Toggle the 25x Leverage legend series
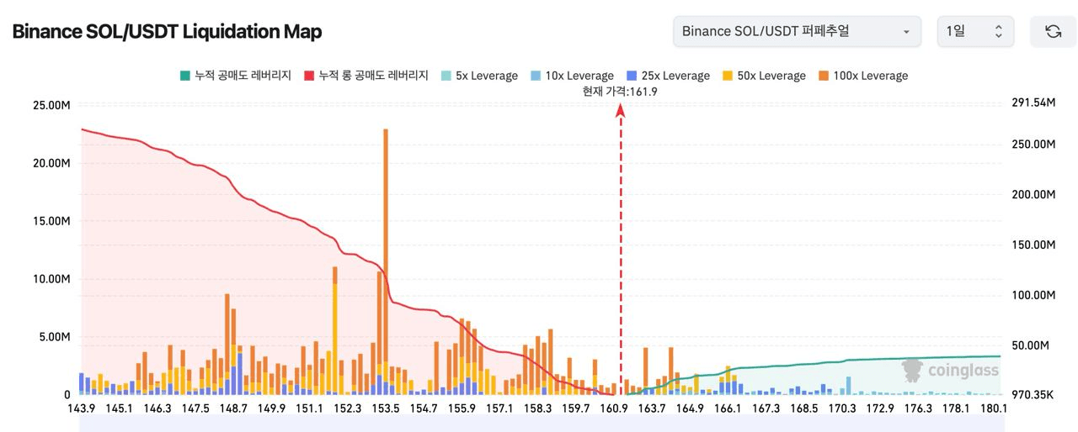This screenshot has width=1078, height=432. [x=668, y=76]
